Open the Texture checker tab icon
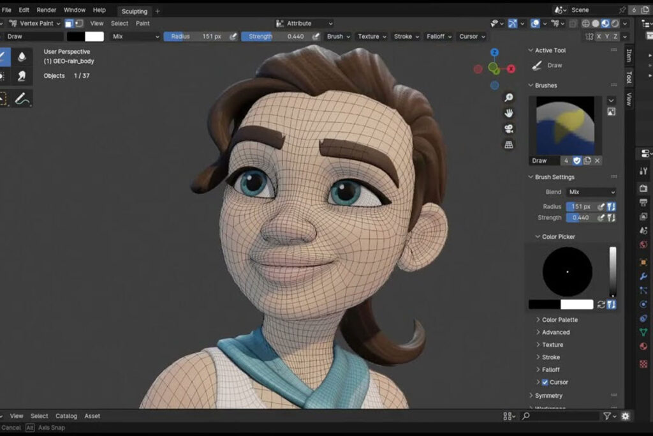Image resolution: width=653 pixels, height=436 pixels. (x=643, y=364)
